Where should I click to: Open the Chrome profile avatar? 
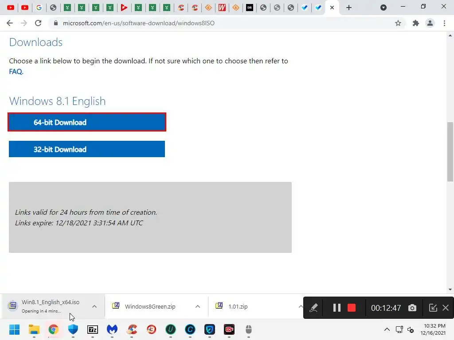[x=430, y=23]
